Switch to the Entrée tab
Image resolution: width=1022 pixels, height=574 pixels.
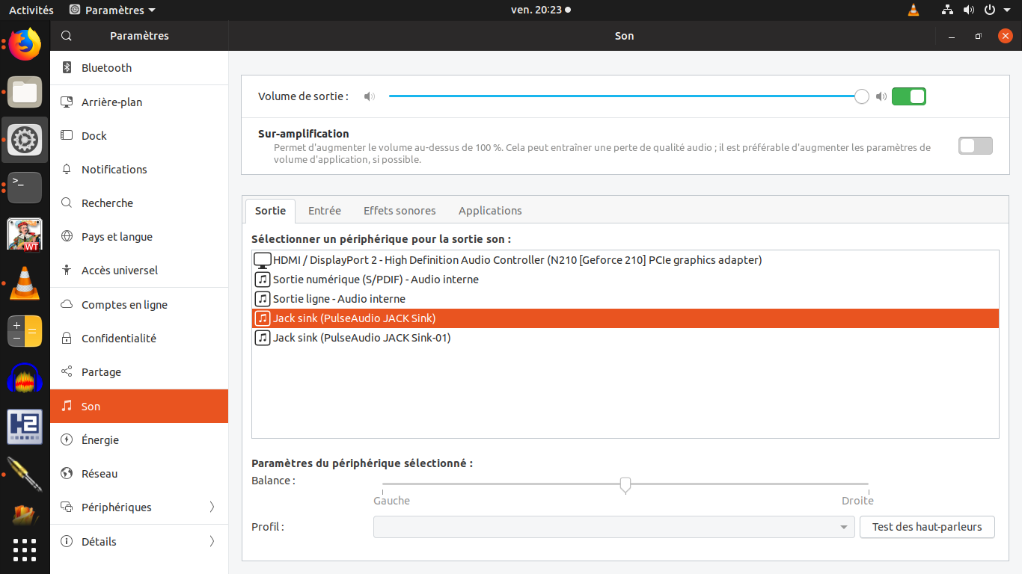325,211
